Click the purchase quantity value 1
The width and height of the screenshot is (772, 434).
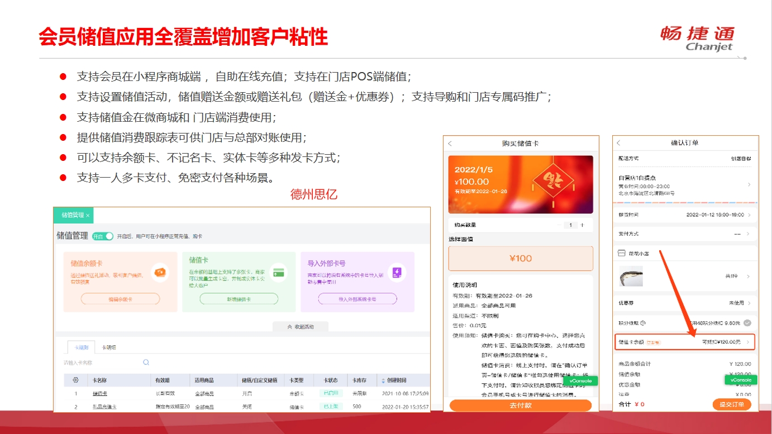[x=570, y=225]
